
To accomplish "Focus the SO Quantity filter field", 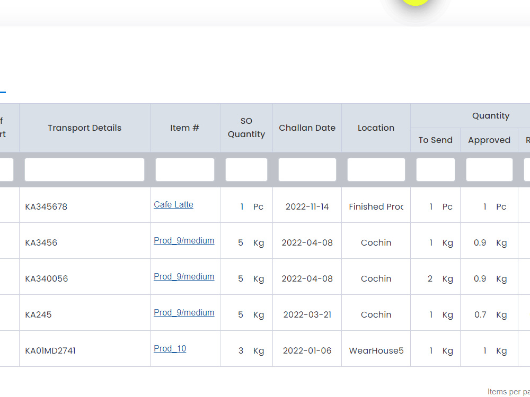I will (246, 169).
